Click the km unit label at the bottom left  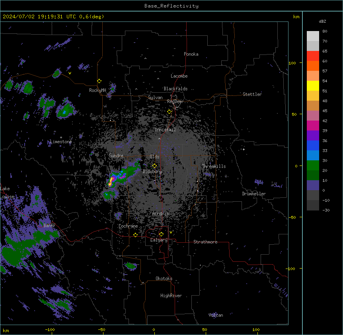[x=6, y=330]
